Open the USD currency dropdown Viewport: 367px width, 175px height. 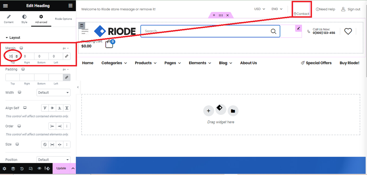(x=259, y=9)
